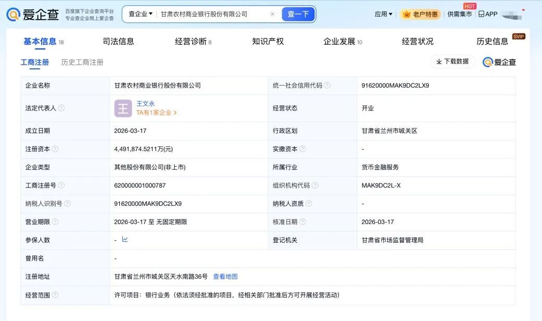Screen dimensions: 542x321
Task: Click the purple 王 avatar of legal representative
Action: (123, 108)
